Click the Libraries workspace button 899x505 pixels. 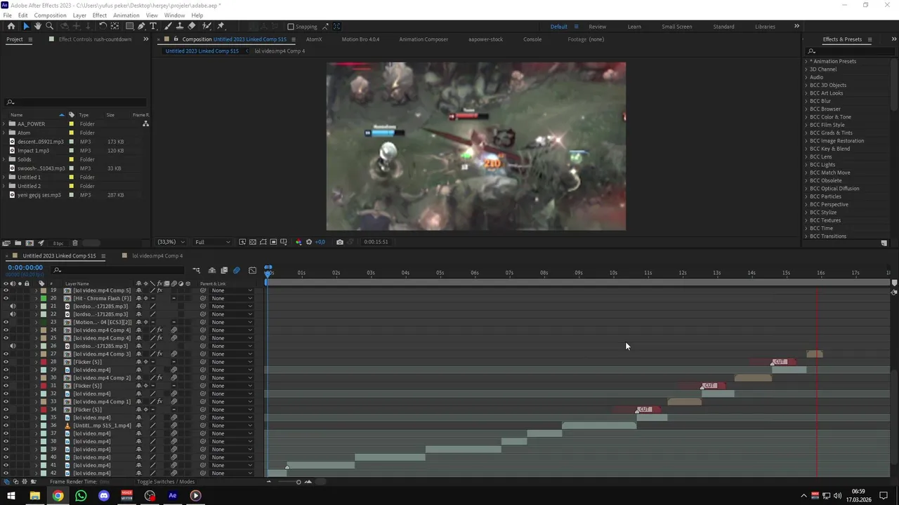pos(766,27)
